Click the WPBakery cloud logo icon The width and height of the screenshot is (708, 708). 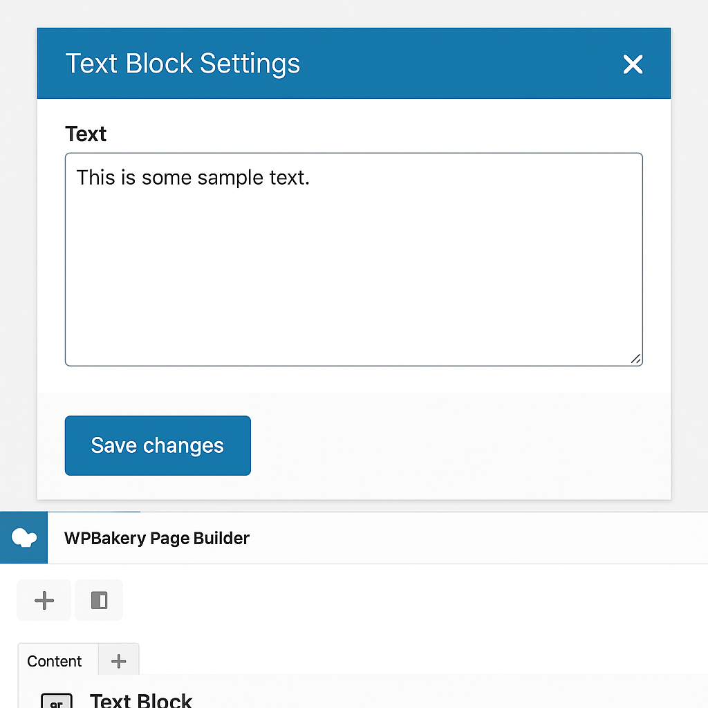coord(24,537)
